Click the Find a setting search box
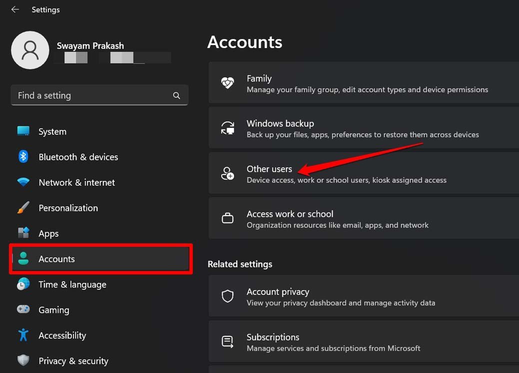 [92, 95]
